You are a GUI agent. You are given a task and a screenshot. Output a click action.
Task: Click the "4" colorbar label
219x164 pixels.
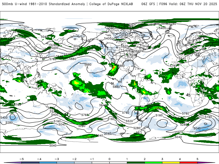[x=180, y=159]
